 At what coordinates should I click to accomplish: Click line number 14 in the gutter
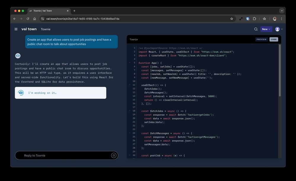coord(134,96)
